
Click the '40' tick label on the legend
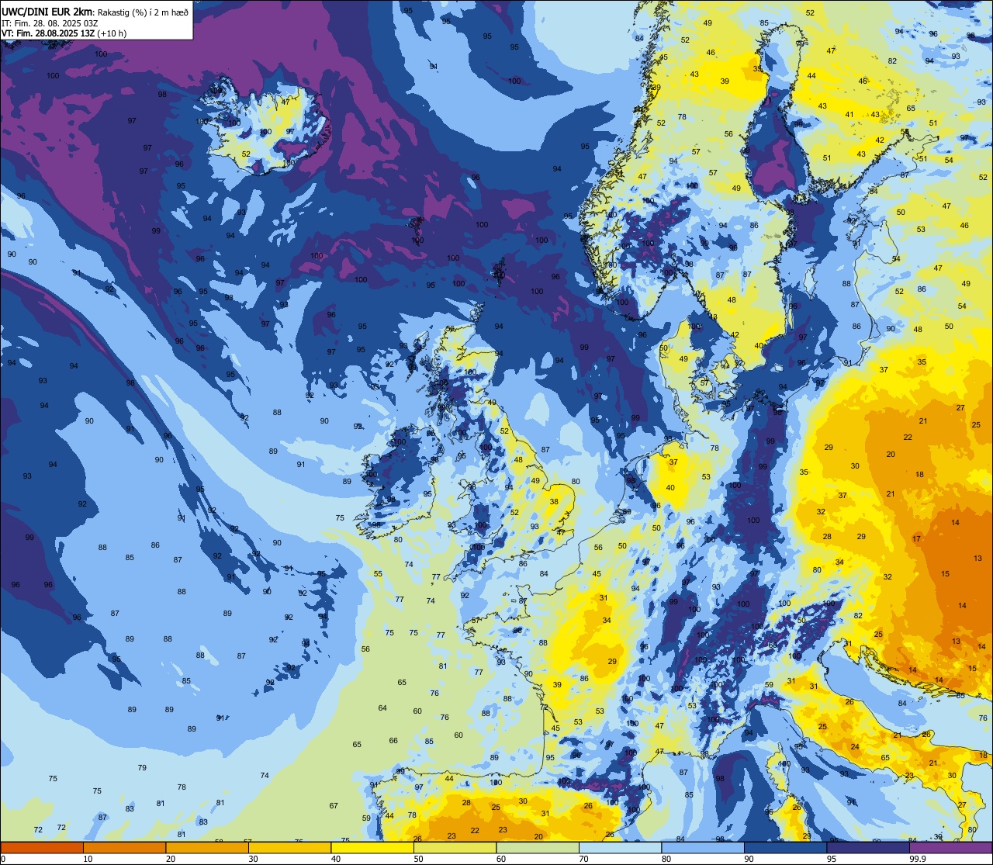coord(336,859)
